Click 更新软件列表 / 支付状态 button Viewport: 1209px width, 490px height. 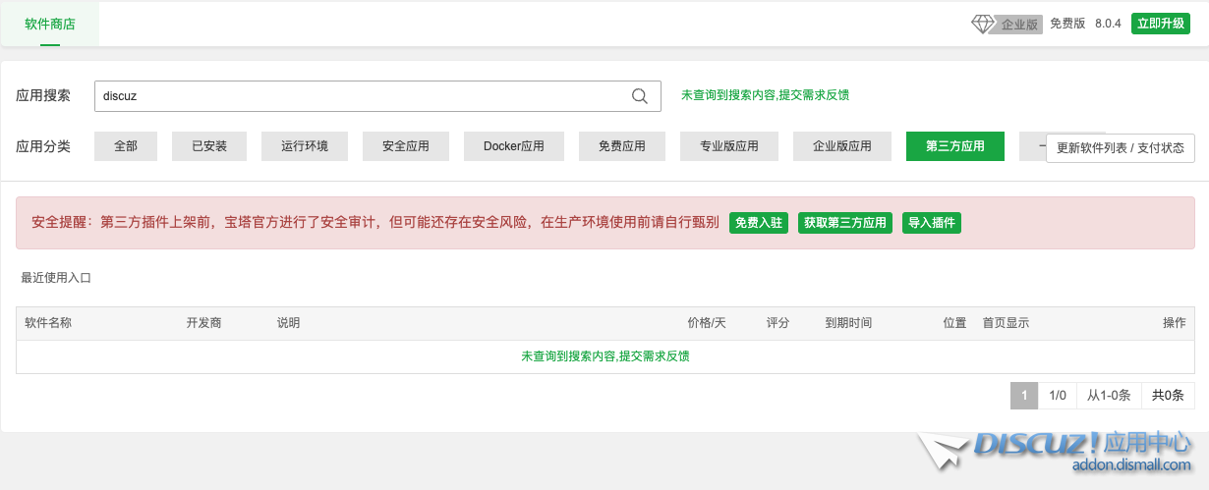pyautogui.click(x=1120, y=148)
